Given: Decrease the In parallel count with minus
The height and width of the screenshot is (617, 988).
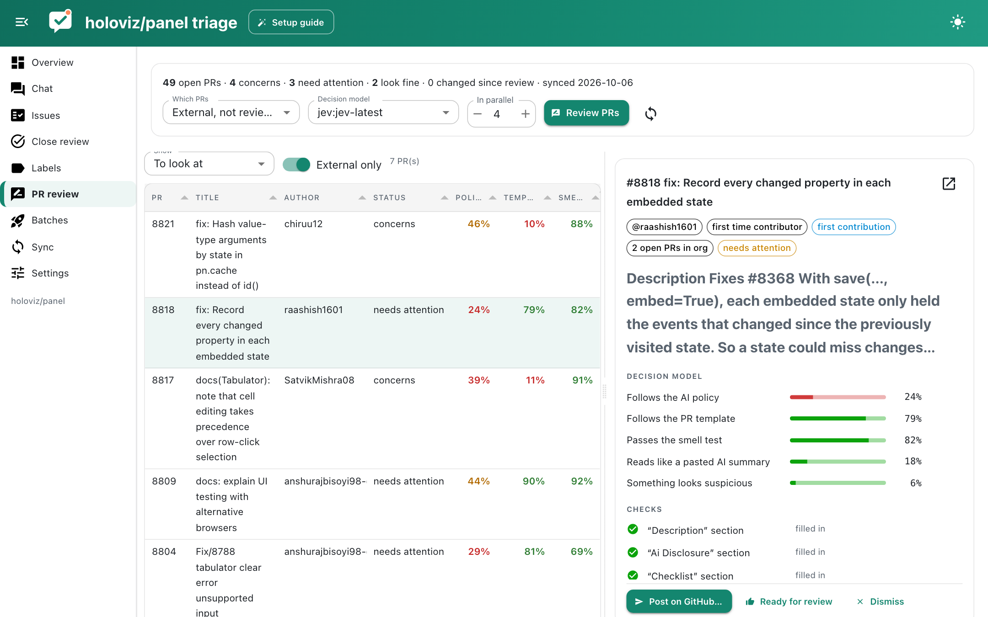Looking at the screenshot, I should [478, 114].
